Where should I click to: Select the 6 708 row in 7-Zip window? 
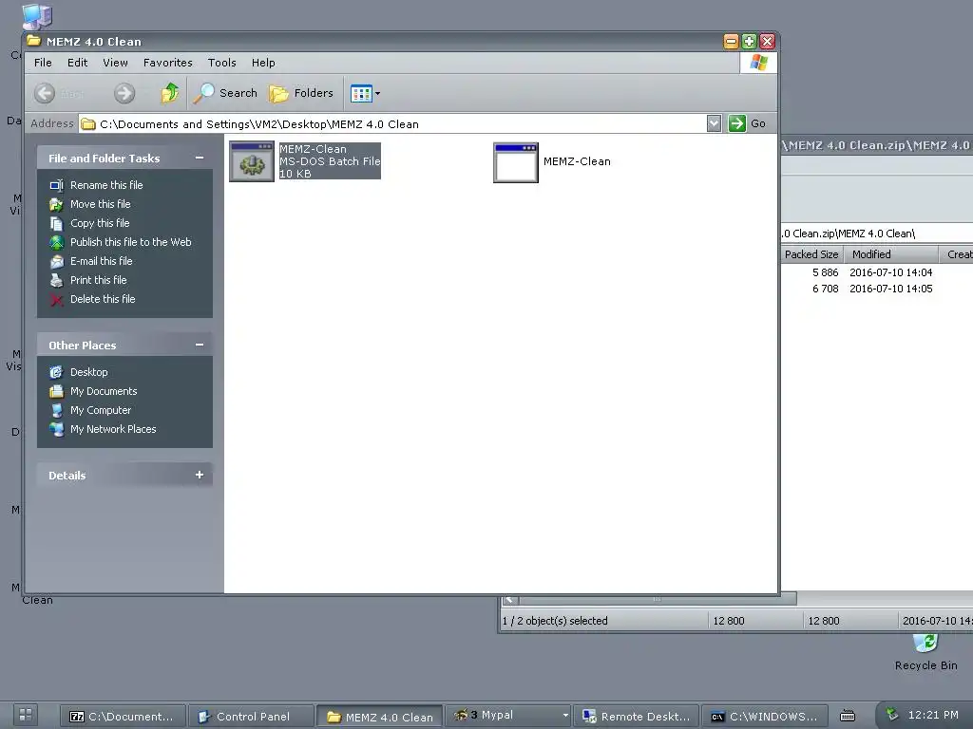click(877, 289)
